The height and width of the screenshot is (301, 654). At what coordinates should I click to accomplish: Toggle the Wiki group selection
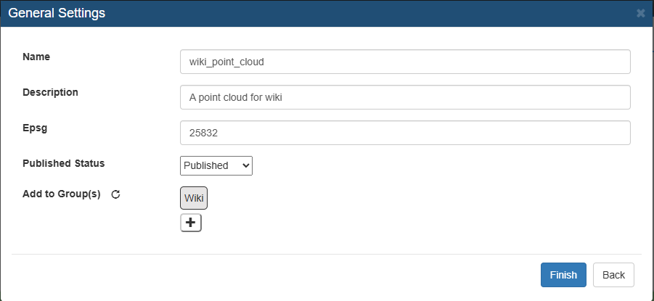(x=194, y=197)
